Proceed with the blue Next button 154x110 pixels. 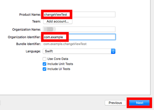coord(139,103)
